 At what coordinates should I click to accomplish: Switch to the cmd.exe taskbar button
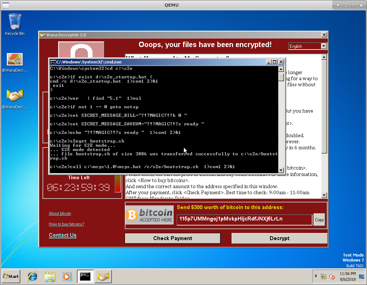coord(86,276)
